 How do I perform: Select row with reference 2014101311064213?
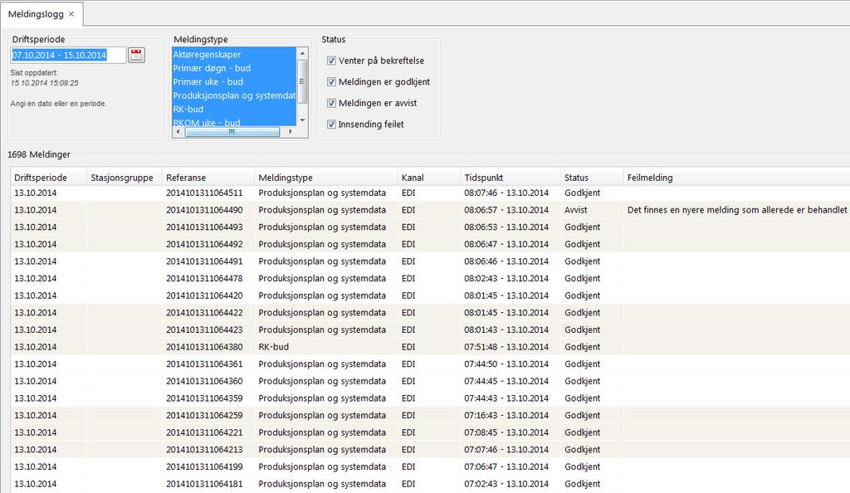coord(431,450)
